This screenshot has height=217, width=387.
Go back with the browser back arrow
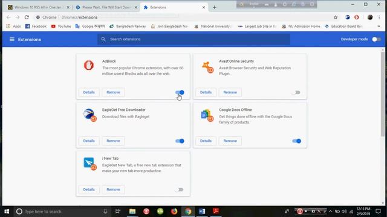pos(8,17)
